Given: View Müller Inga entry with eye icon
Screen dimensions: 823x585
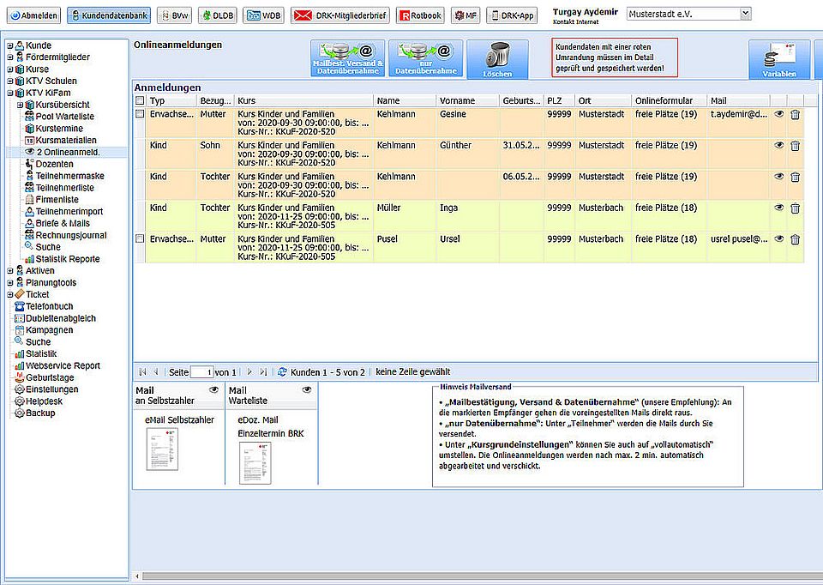Looking at the screenshot, I should 779,208.
